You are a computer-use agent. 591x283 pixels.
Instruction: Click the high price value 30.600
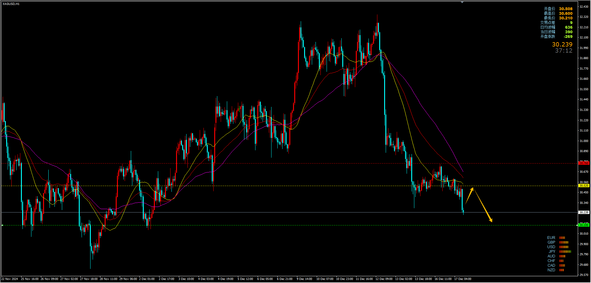tap(566, 14)
